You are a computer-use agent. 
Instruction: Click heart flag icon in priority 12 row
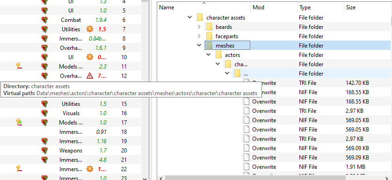pos(44,76)
